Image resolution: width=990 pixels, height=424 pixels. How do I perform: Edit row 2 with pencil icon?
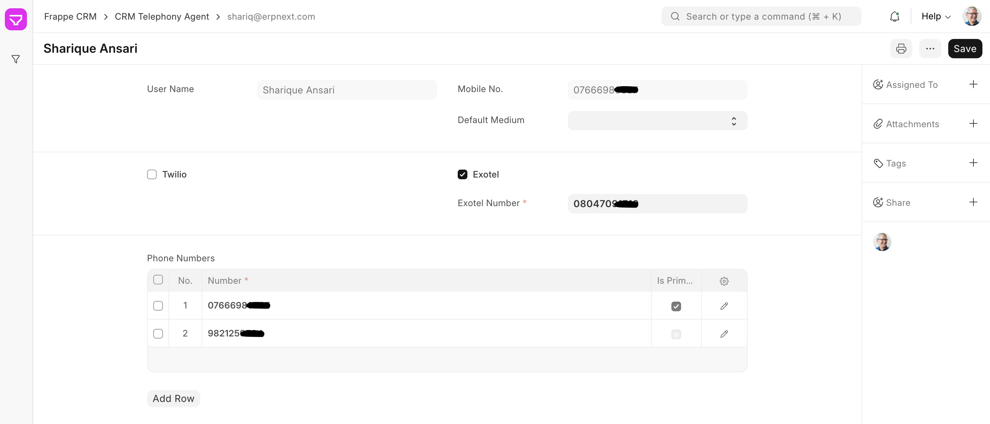pos(724,334)
